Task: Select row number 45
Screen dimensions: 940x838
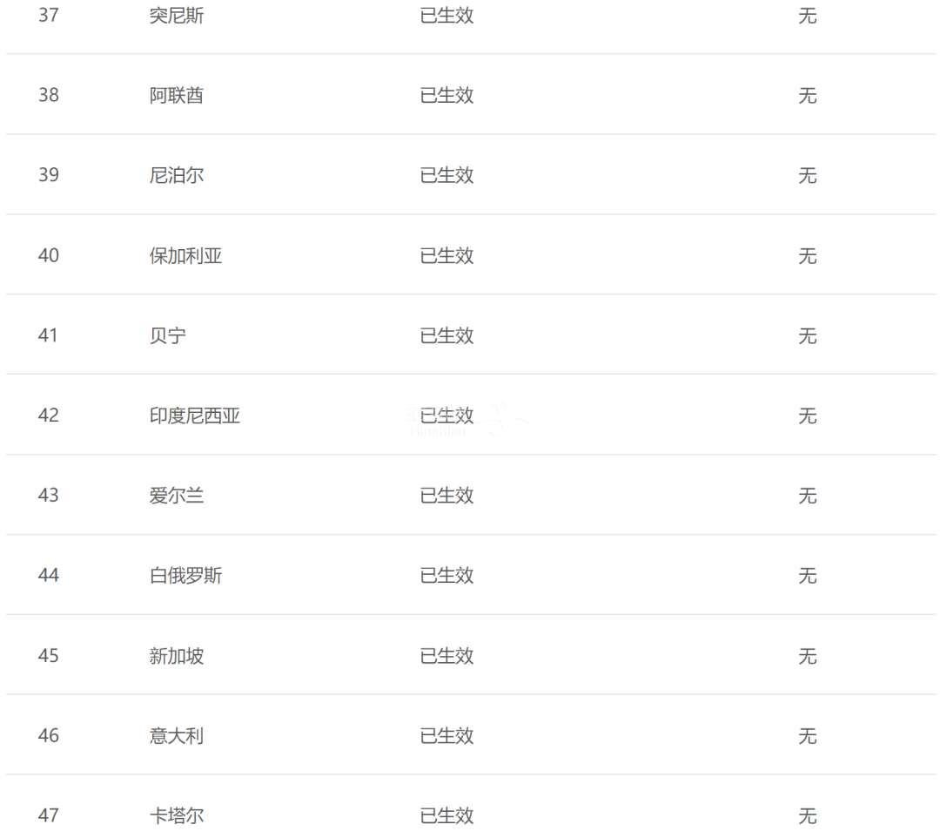Action: pos(49,656)
